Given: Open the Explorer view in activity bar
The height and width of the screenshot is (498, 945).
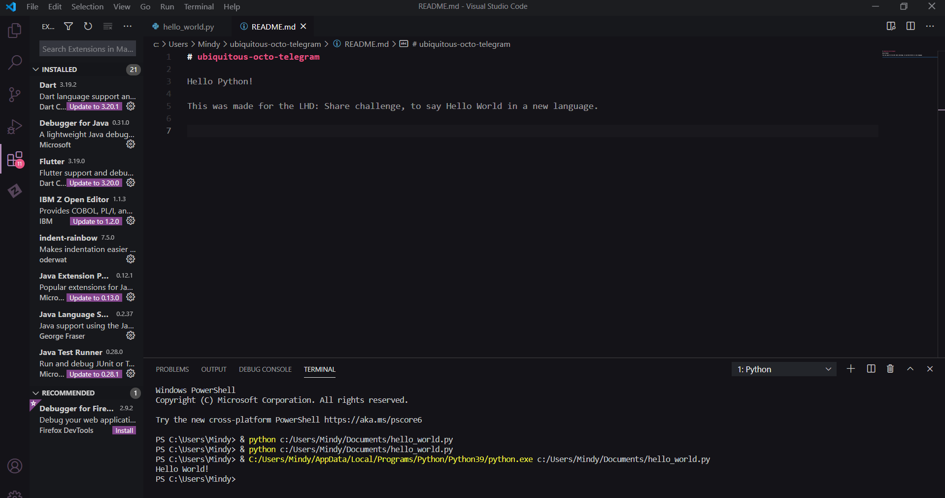Looking at the screenshot, I should click(15, 31).
